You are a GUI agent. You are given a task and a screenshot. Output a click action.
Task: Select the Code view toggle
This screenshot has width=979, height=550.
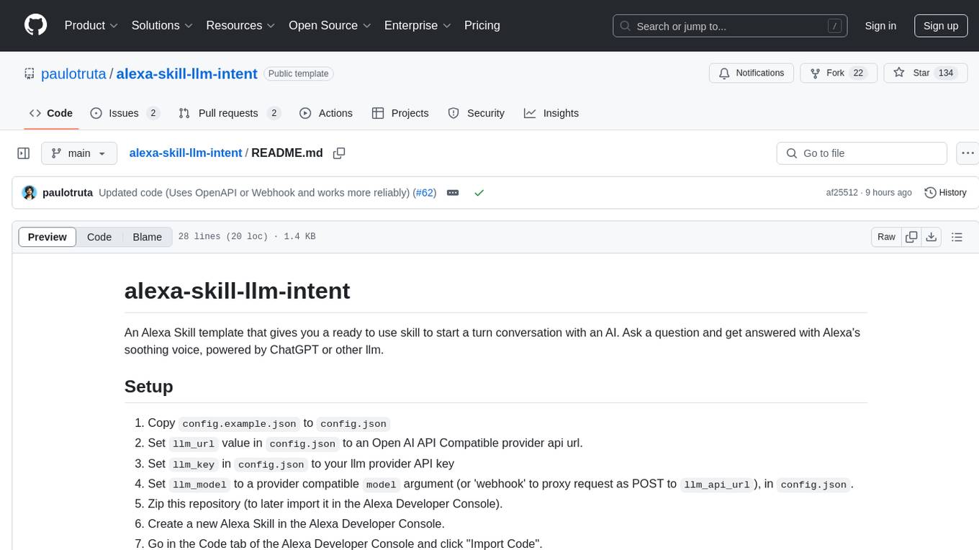(x=99, y=237)
